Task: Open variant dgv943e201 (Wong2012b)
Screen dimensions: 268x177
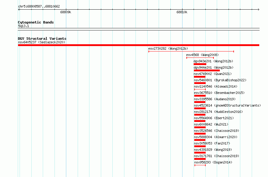Action: point(213,61)
